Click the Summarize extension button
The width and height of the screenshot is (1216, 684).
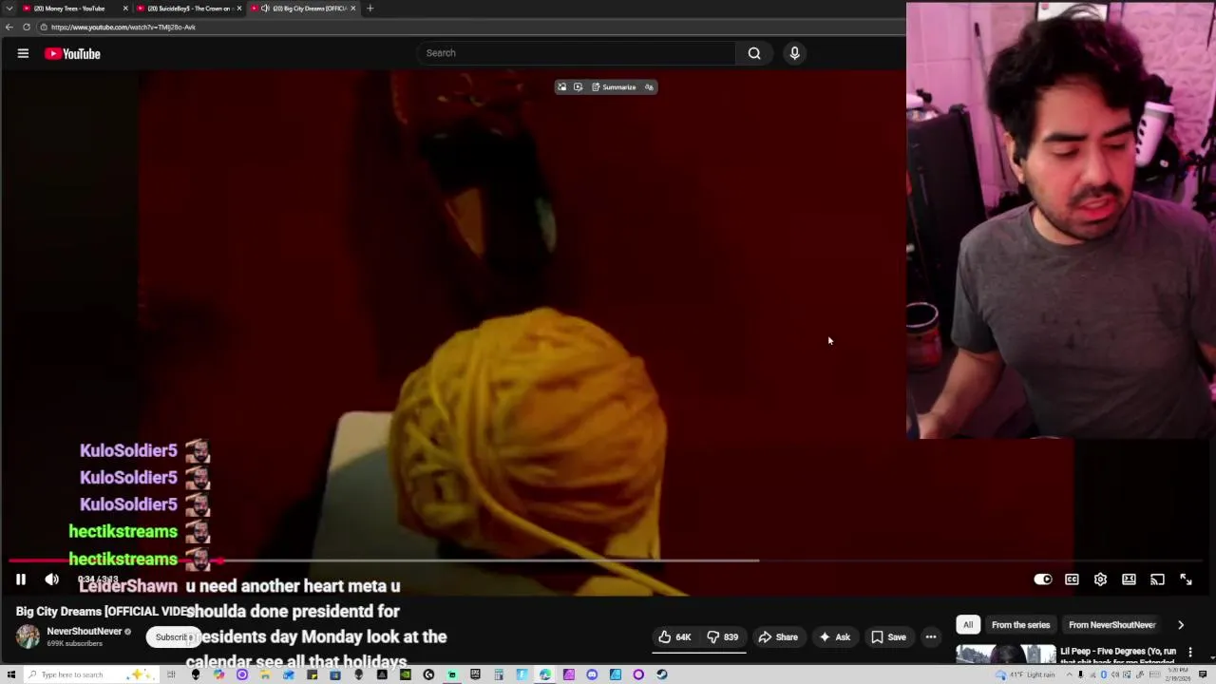pyautogui.click(x=614, y=87)
